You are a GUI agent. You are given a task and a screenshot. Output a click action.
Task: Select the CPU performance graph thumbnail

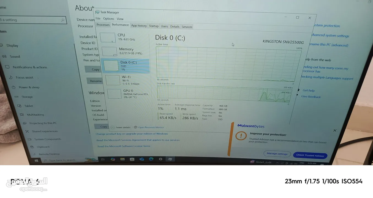(x=108, y=38)
